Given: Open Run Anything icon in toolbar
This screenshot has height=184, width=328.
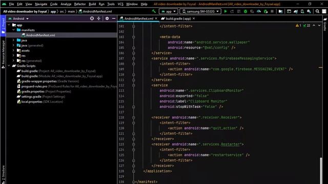Looking at the screenshot, I should click(289, 11).
